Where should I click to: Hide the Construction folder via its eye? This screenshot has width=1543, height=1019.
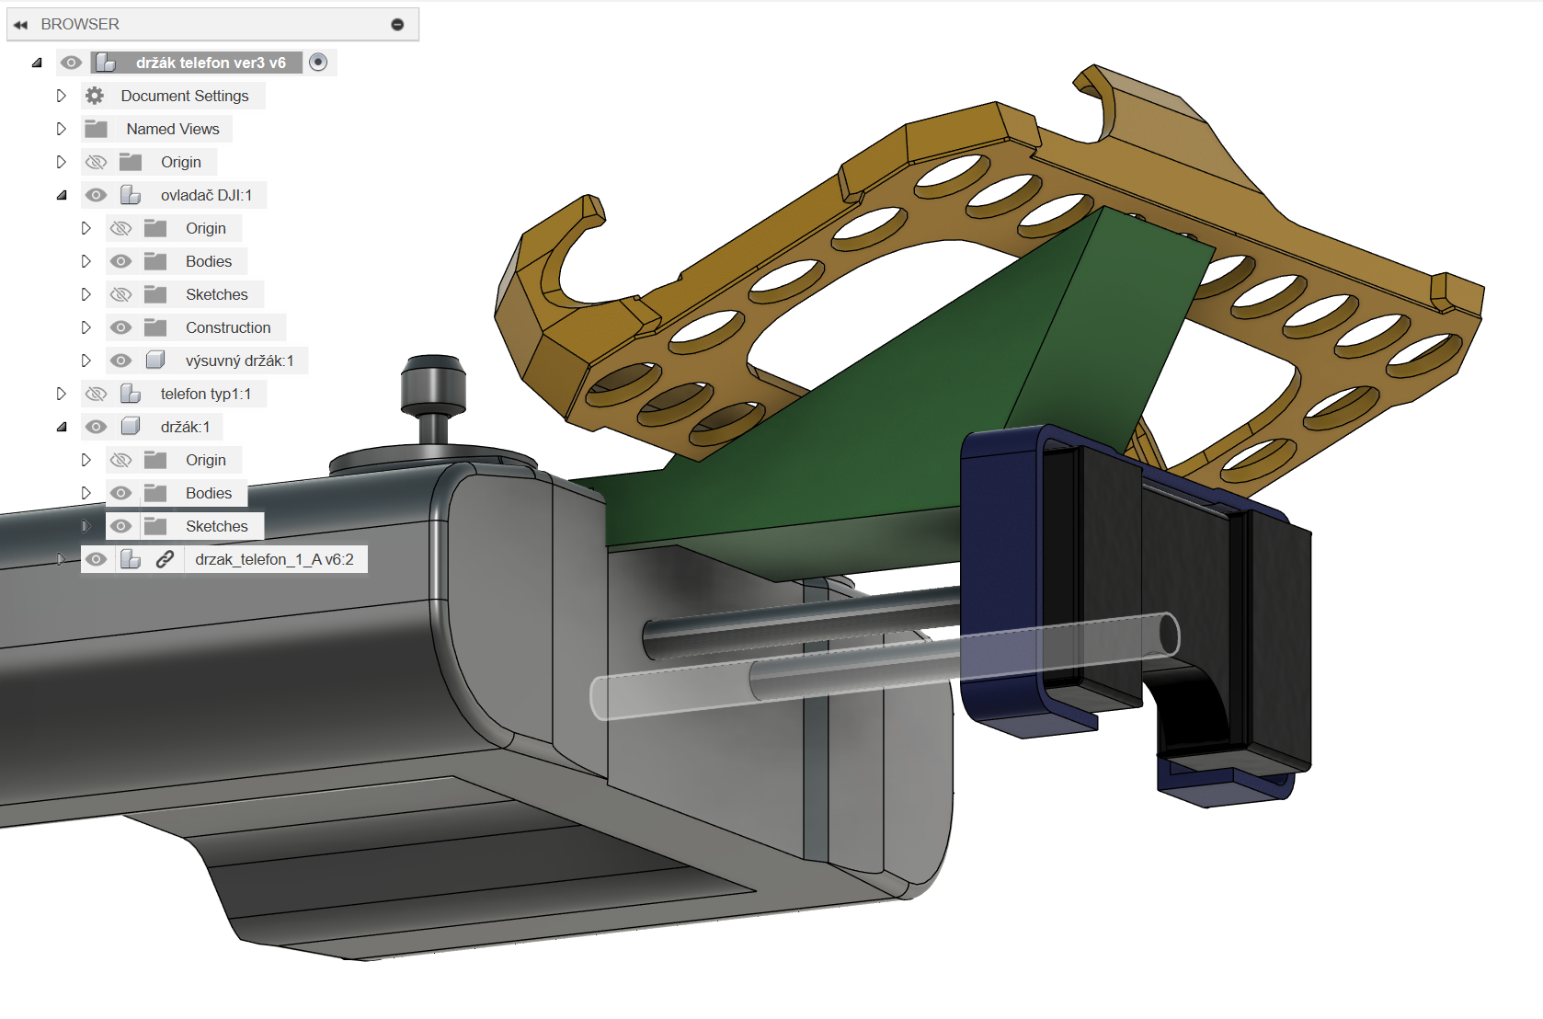(120, 327)
